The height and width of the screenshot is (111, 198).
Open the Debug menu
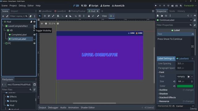[x=22, y=6]
